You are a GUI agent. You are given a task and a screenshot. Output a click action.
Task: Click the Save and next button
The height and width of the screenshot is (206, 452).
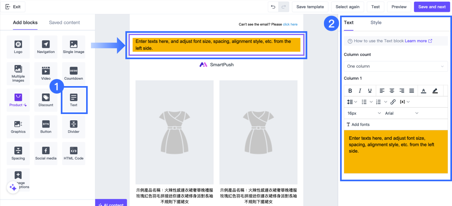(432, 7)
